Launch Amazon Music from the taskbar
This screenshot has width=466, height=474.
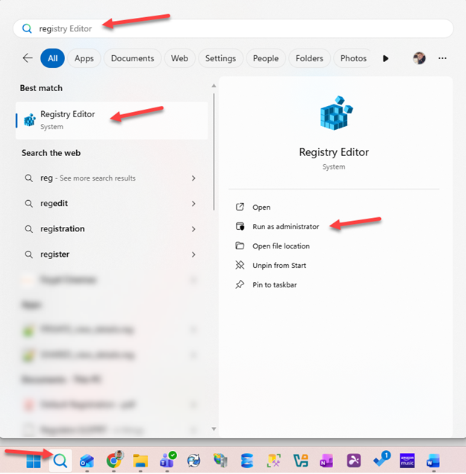pyautogui.click(x=407, y=461)
